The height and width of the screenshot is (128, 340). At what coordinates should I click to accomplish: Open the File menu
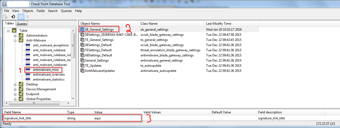pos(7,11)
